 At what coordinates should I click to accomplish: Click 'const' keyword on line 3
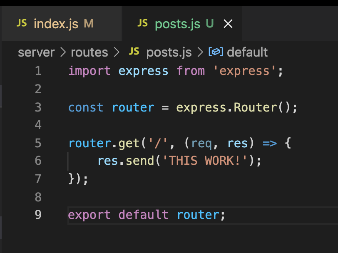tap(86, 107)
